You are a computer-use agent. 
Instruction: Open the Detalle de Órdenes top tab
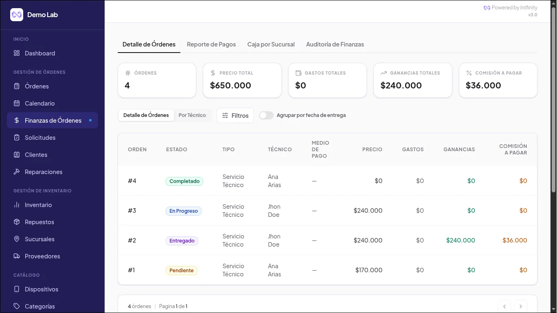coord(149,44)
